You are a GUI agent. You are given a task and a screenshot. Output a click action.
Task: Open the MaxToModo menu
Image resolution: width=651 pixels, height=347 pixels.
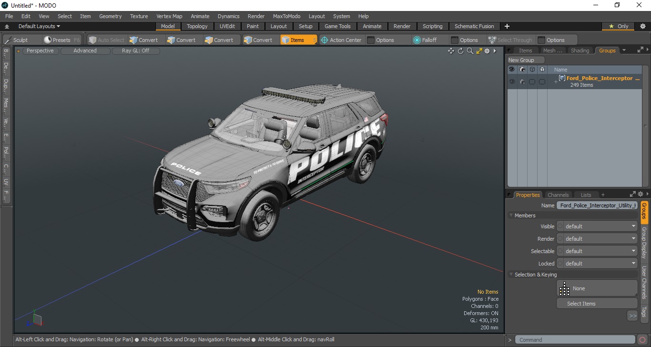286,16
